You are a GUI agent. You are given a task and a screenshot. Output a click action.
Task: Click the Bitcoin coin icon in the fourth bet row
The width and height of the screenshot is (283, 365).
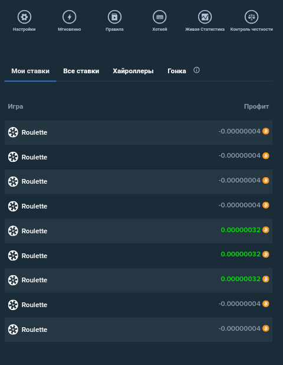pos(266,205)
